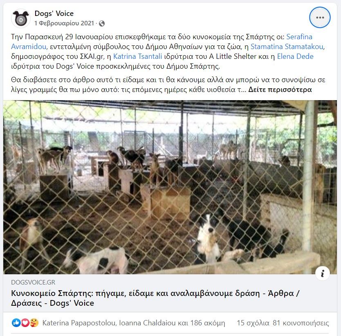Open Elena Dede's tagged profile
Image resolution: width=341 pixels, height=336 pixels.
click(x=295, y=56)
